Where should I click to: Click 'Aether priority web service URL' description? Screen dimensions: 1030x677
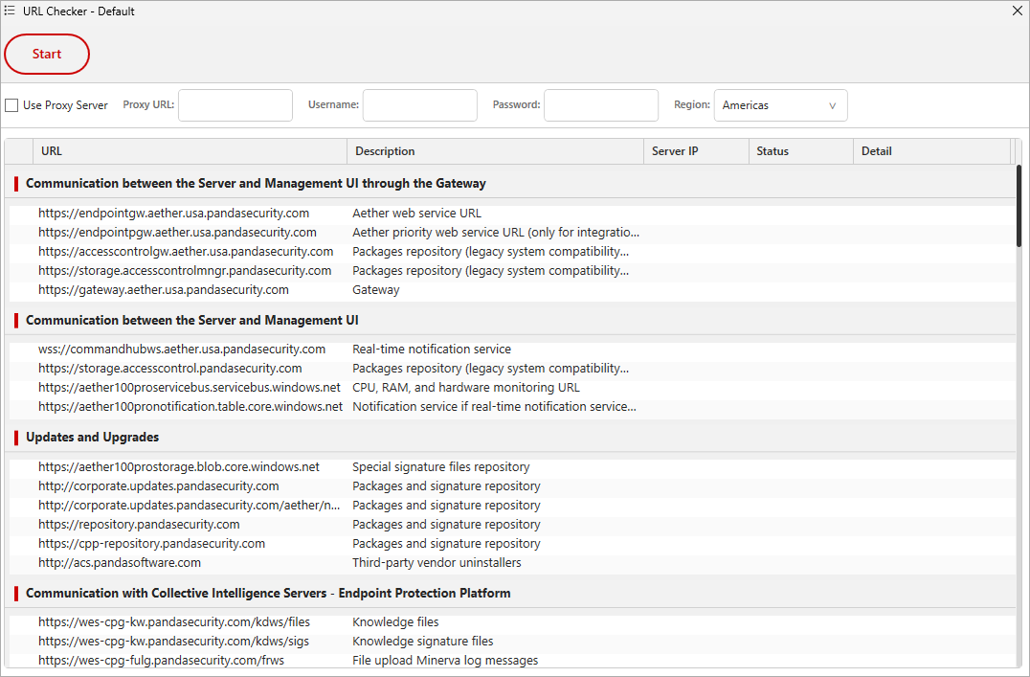[x=496, y=232]
